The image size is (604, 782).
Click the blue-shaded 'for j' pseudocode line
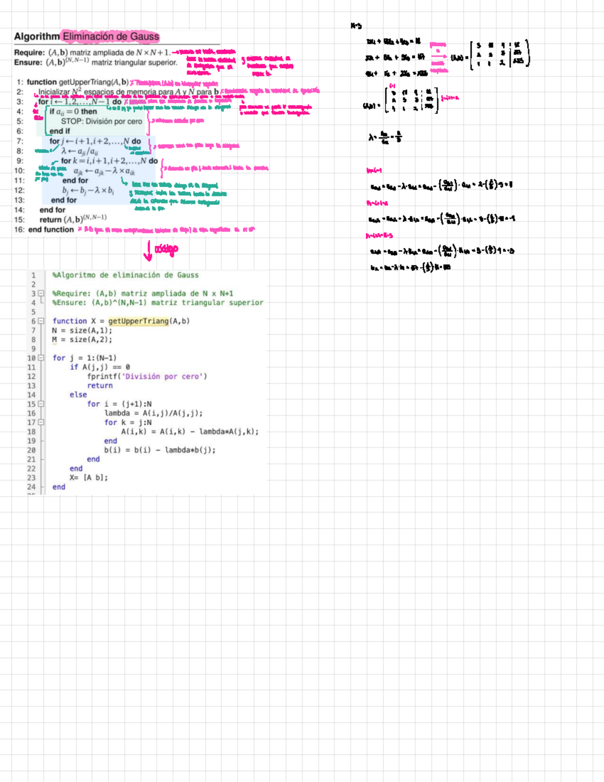coord(95,141)
